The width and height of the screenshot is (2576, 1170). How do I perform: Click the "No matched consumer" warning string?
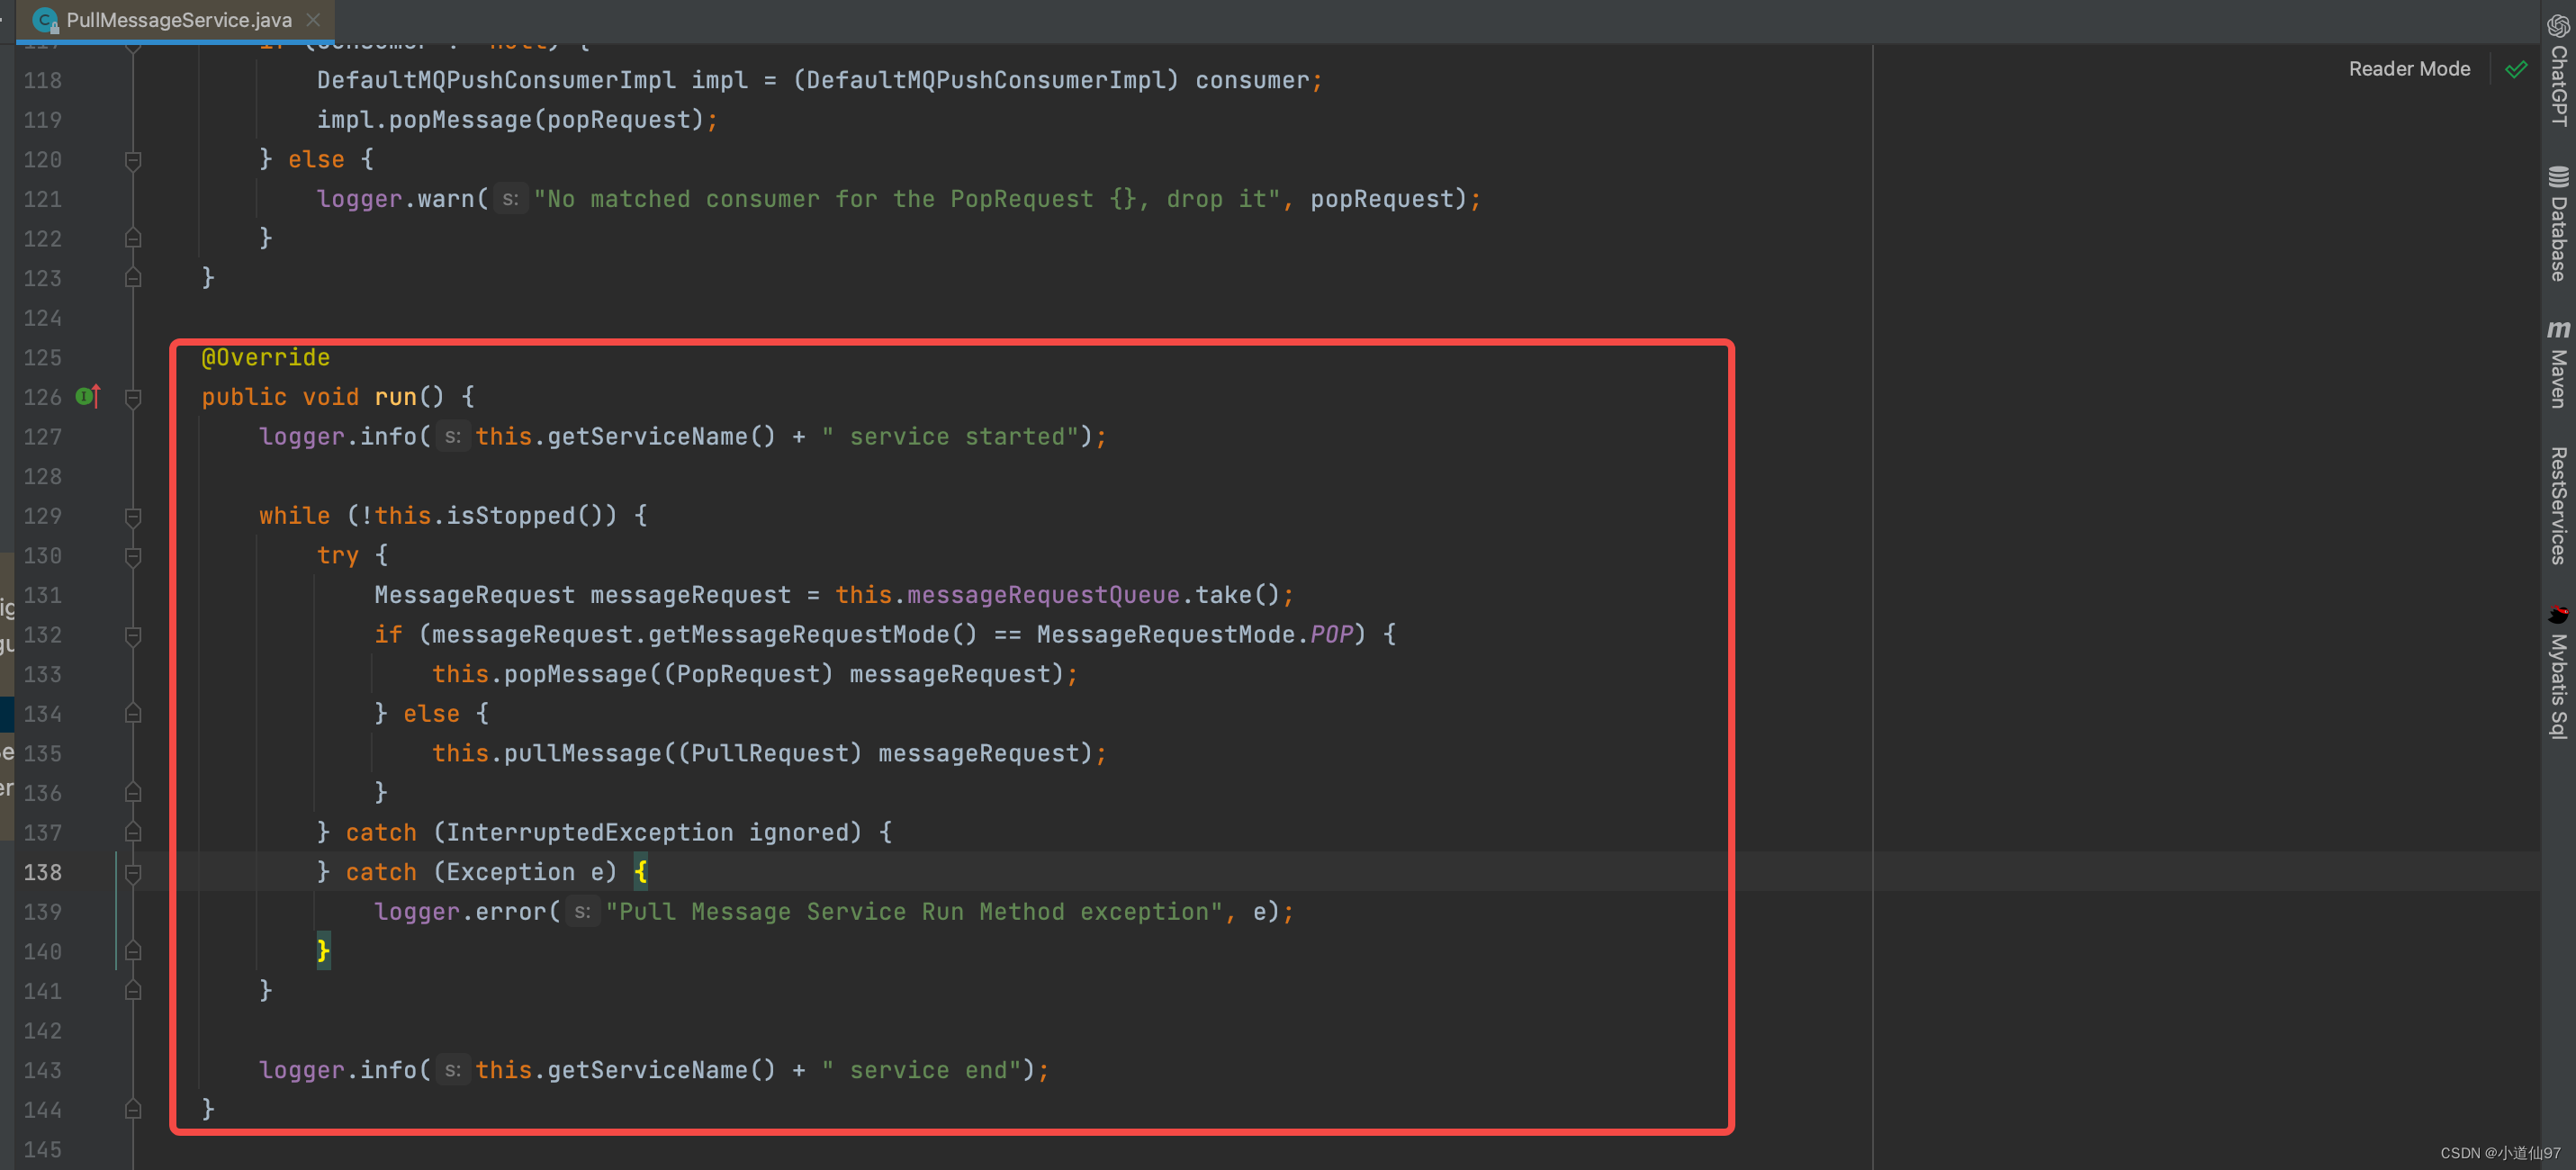(907, 200)
